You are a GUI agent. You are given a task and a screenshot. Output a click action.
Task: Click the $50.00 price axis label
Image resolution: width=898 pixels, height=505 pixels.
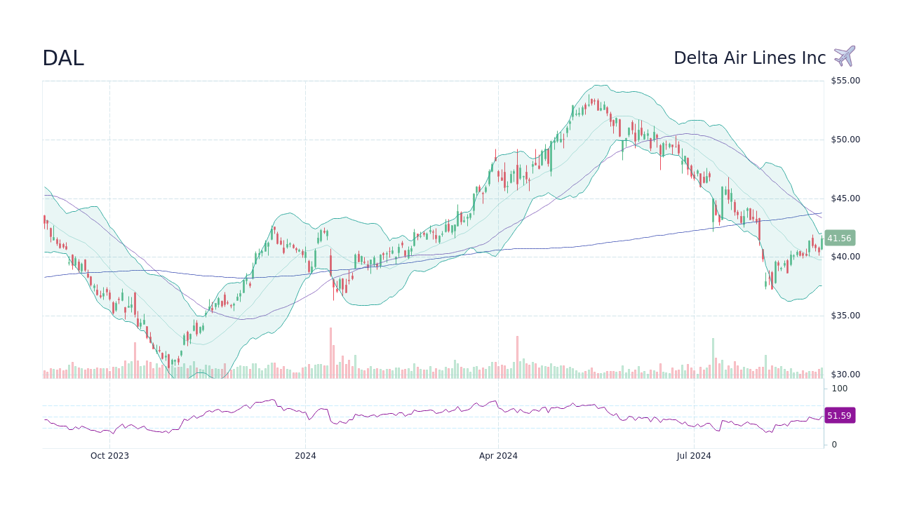click(x=845, y=140)
